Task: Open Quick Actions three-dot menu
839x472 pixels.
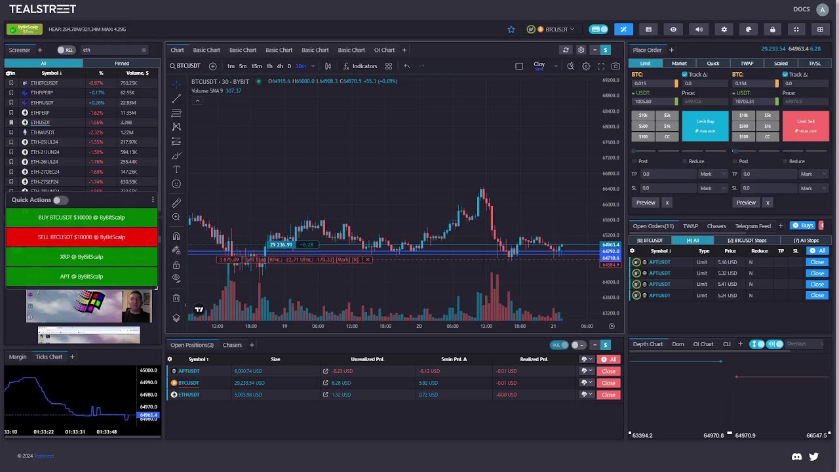Action: (x=153, y=200)
